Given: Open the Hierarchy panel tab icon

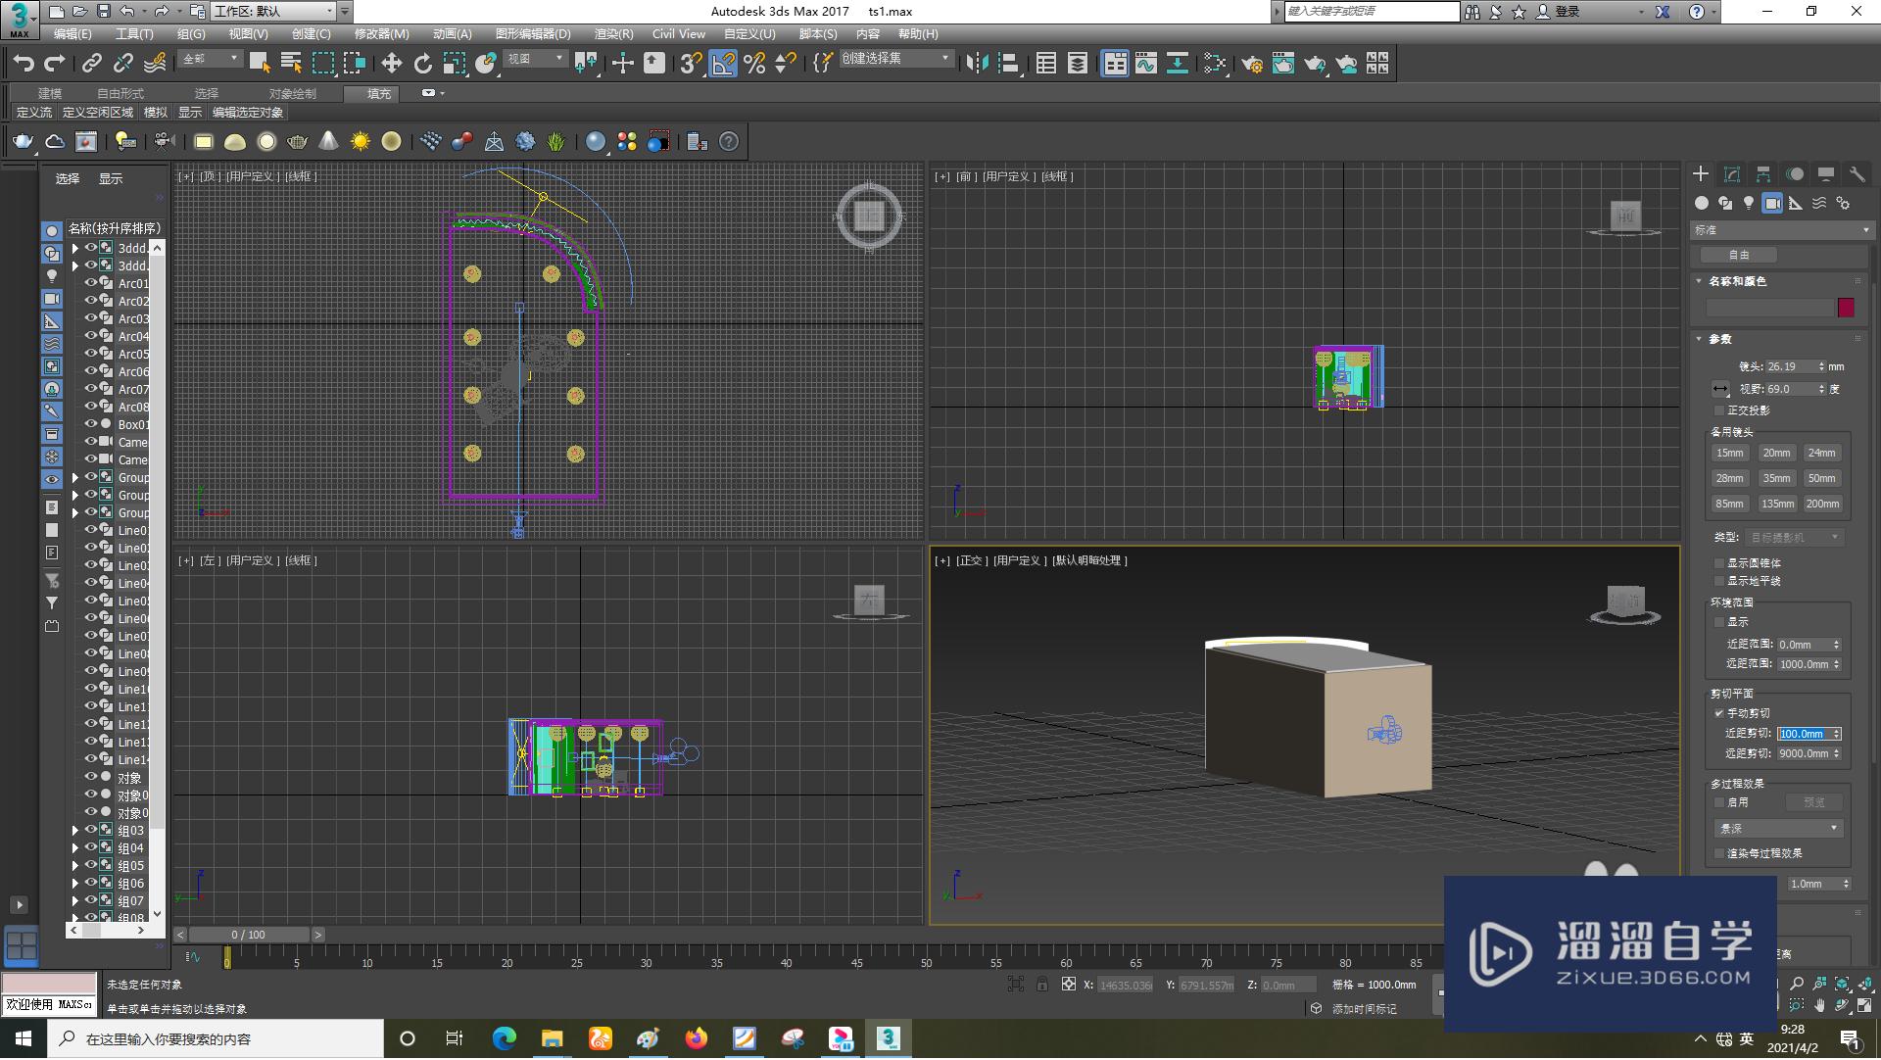Looking at the screenshot, I should point(1763,174).
